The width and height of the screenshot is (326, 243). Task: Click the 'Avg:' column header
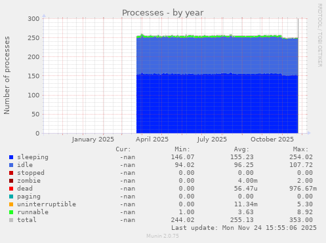pyautogui.click(x=241, y=149)
